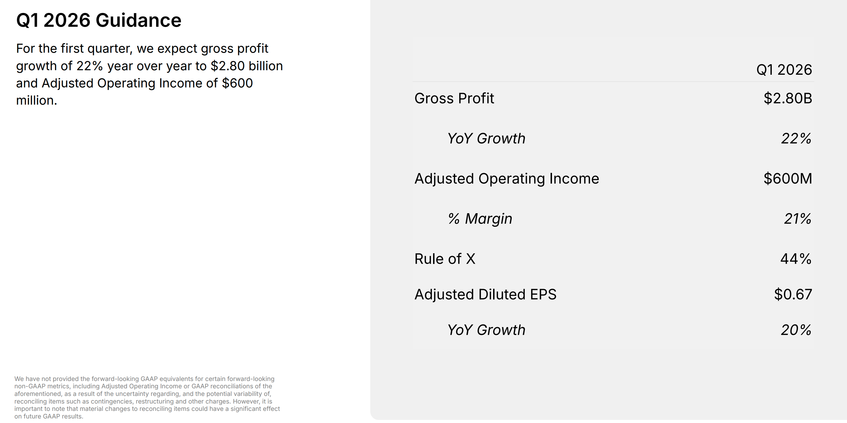Viewport: 847px width, 423px height.
Task: Select the 20% EPS growth value
Action: pyautogui.click(x=796, y=330)
